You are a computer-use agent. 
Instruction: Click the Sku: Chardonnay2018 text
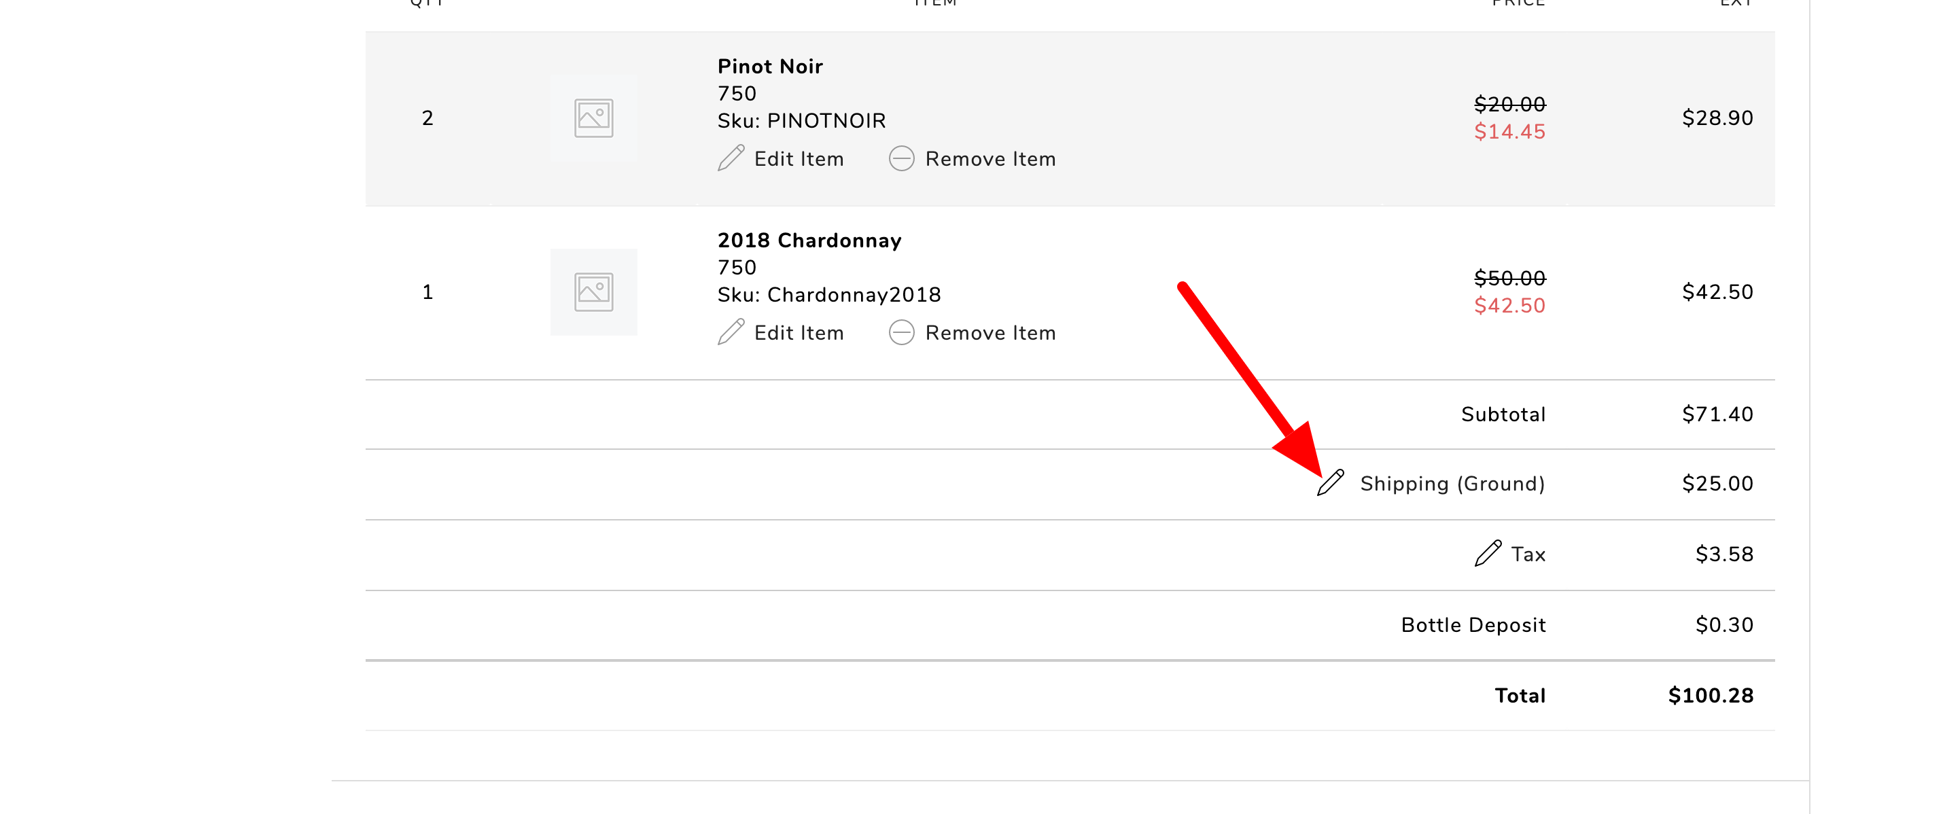[x=828, y=294]
